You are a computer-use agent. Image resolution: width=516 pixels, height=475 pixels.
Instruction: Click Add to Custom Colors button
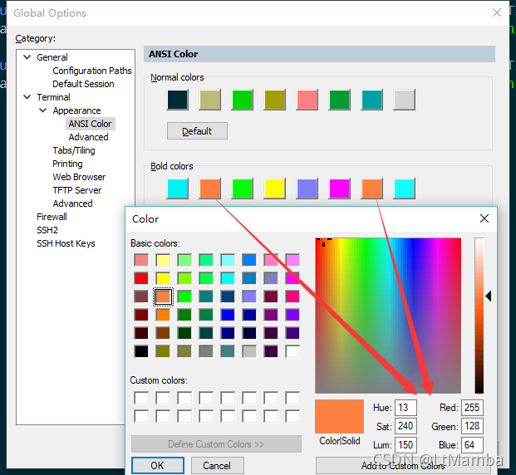[x=403, y=466]
